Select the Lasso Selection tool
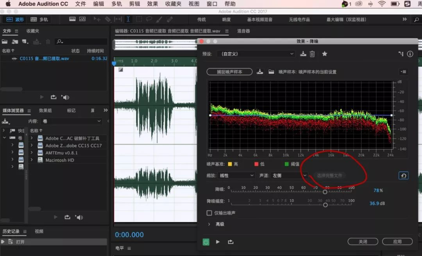 pyautogui.click(x=149, y=19)
